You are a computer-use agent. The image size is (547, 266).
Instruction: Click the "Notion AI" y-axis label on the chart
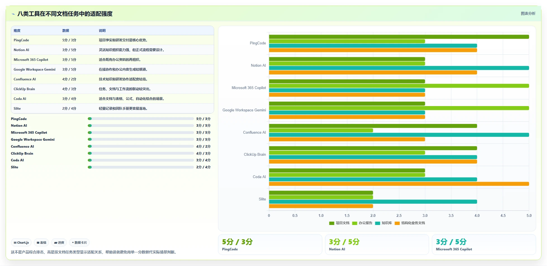pos(258,66)
